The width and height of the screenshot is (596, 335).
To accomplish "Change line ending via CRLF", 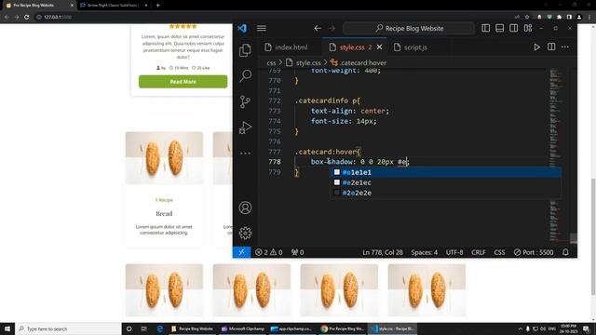I will [478, 252].
